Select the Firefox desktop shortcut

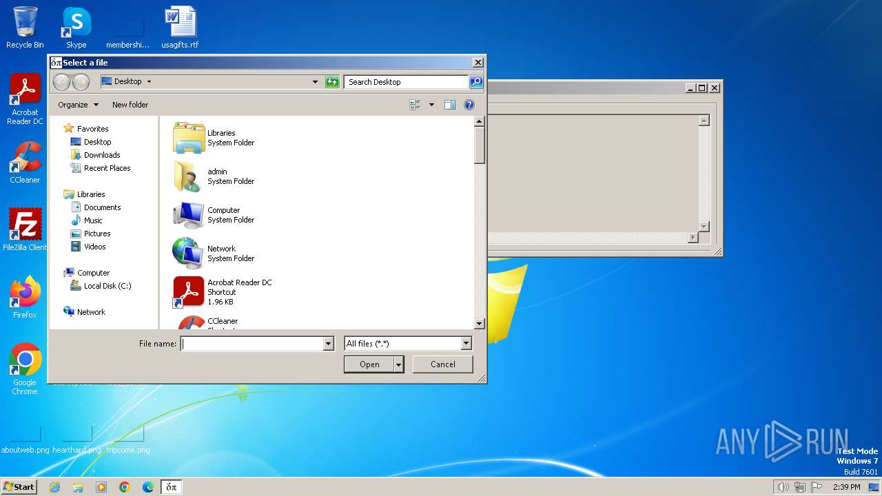click(x=25, y=297)
